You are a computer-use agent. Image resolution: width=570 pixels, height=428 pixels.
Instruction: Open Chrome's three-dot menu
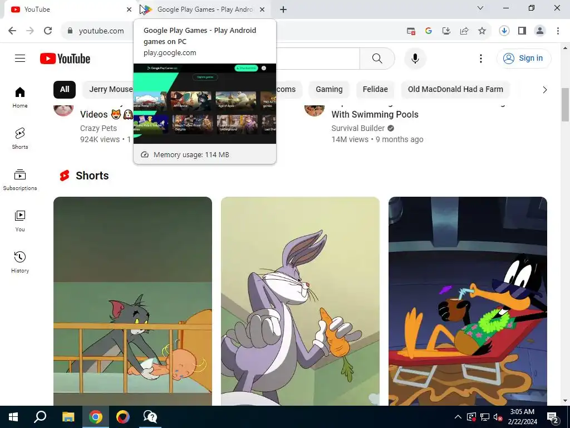pos(558,31)
